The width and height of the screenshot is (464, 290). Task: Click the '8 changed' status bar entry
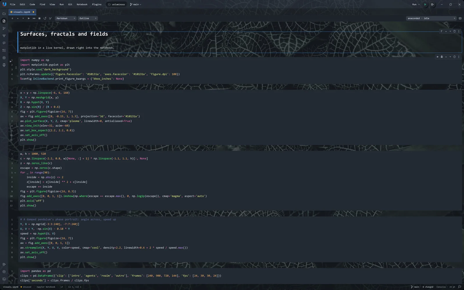coord(428,287)
